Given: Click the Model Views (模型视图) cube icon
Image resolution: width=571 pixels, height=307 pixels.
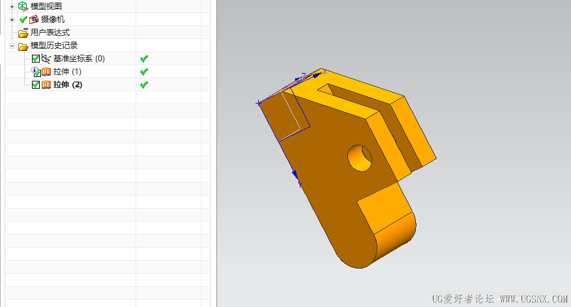Looking at the screenshot, I should [x=23, y=6].
